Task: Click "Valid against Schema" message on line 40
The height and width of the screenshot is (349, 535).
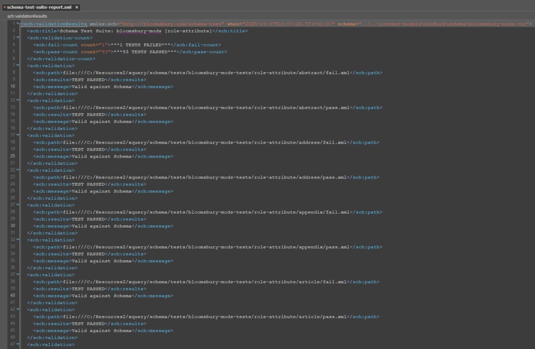Action: click(x=102, y=296)
